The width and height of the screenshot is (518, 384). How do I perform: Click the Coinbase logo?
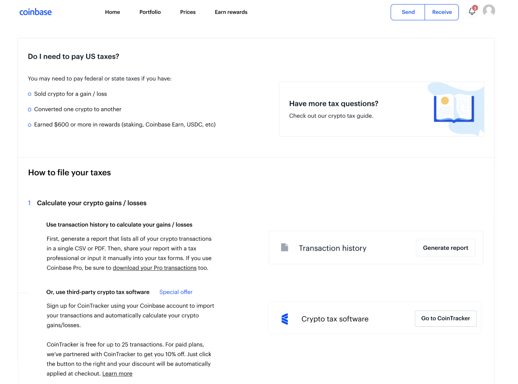(x=35, y=12)
